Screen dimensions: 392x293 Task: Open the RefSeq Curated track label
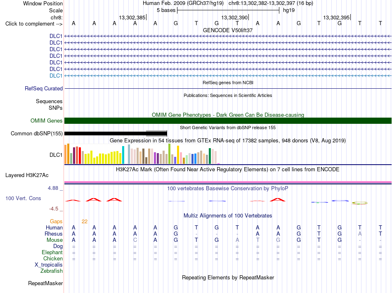click(x=44, y=88)
